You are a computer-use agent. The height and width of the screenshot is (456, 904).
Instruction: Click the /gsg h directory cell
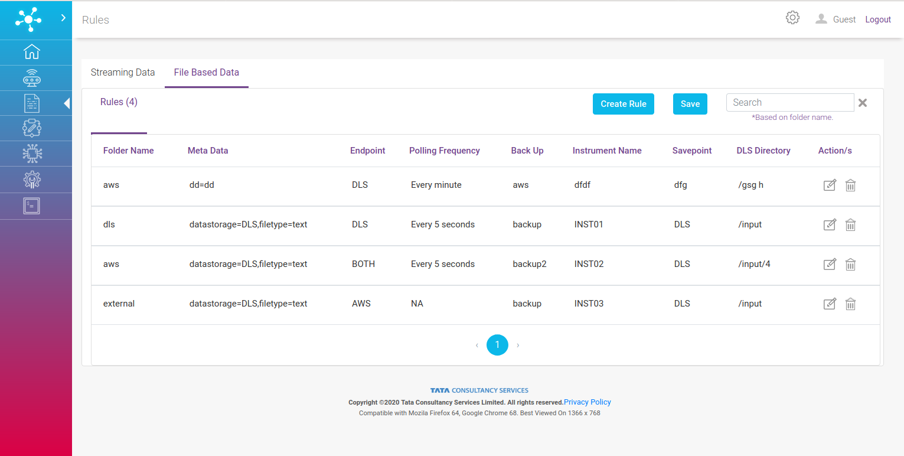coord(751,185)
